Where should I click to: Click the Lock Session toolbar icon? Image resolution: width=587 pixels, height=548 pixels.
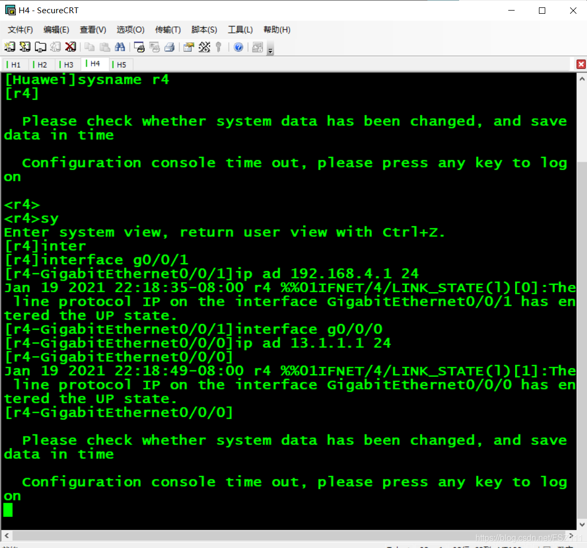click(x=257, y=47)
